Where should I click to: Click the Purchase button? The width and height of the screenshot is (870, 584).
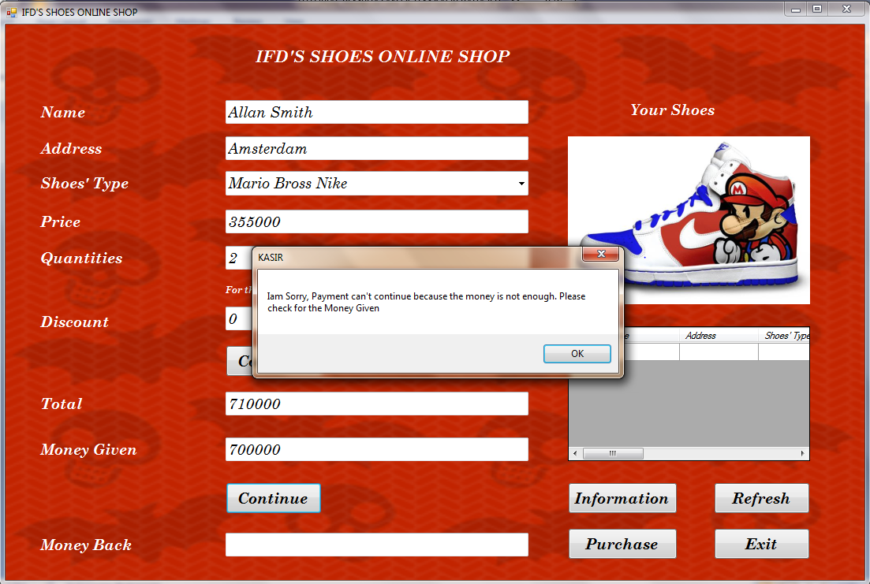point(622,544)
